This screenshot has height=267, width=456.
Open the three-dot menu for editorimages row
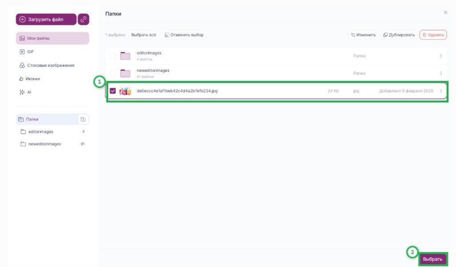pos(441,56)
